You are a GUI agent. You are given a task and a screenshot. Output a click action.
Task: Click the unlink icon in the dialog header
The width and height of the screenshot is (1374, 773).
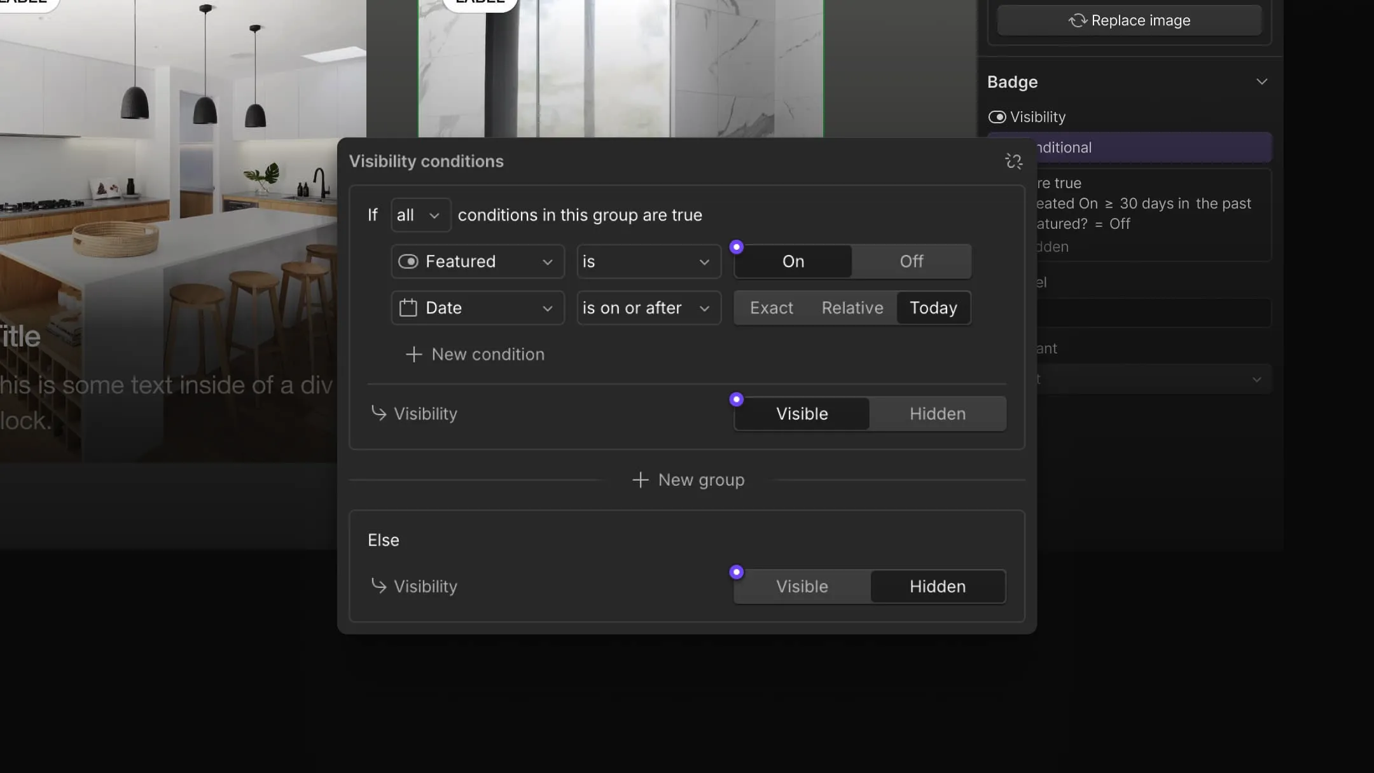click(1013, 161)
